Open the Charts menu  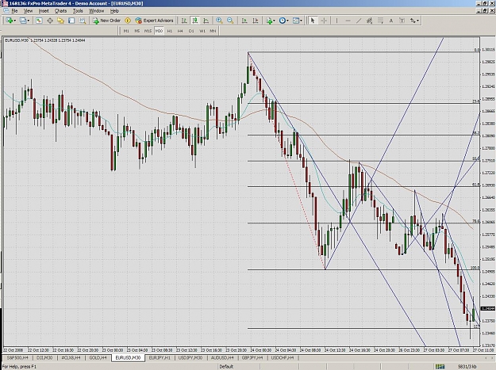click(x=60, y=11)
